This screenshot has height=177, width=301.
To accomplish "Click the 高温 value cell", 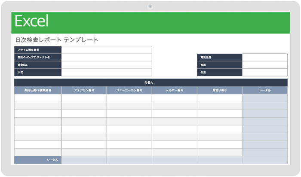I will pos(265,65).
